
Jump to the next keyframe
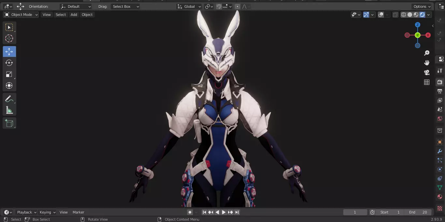pos(230,212)
